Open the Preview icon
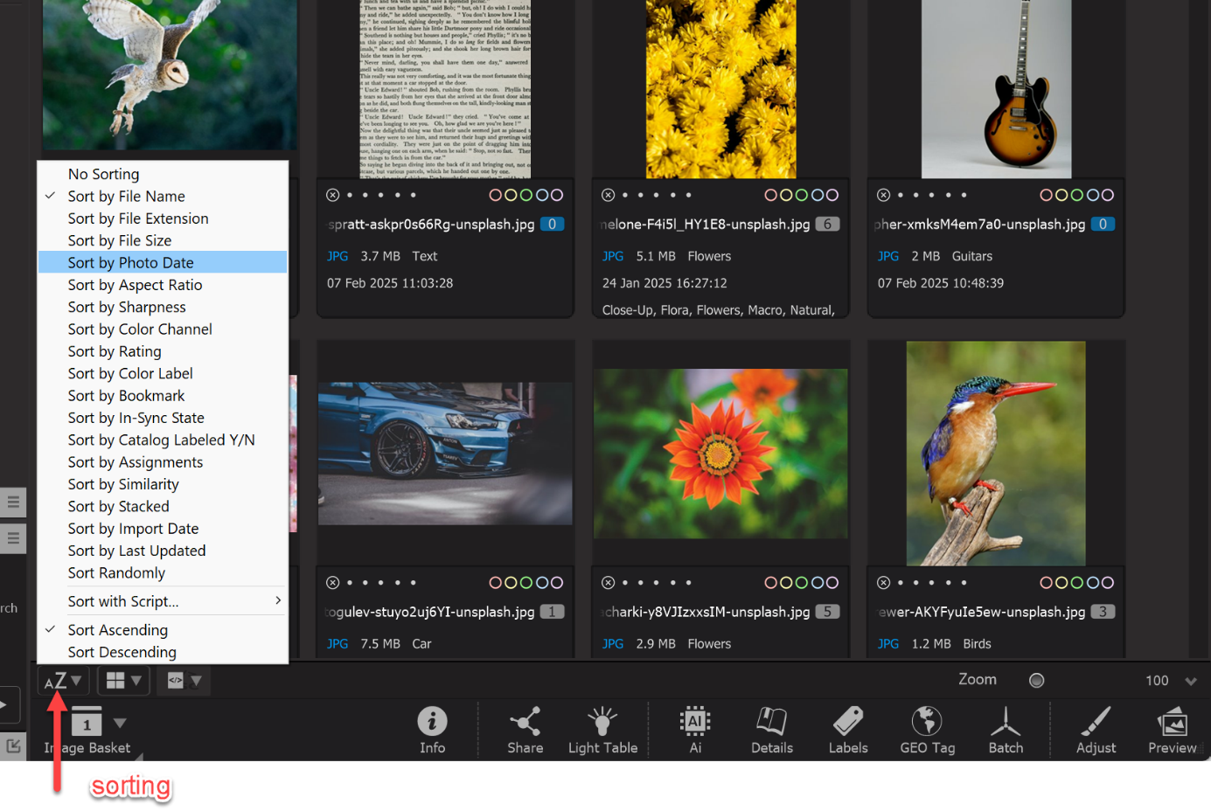 [x=1173, y=722]
